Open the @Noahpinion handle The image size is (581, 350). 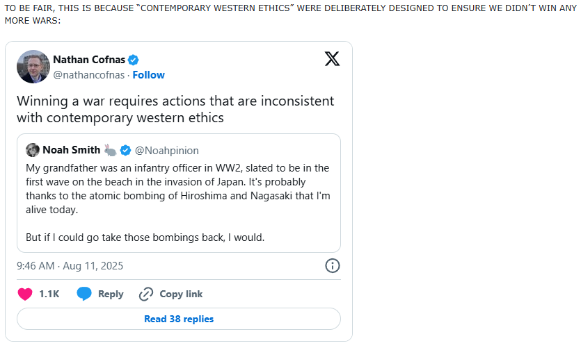tap(166, 151)
